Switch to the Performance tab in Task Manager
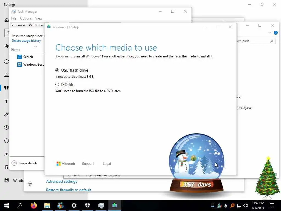The width and height of the screenshot is (281, 211). point(36,25)
